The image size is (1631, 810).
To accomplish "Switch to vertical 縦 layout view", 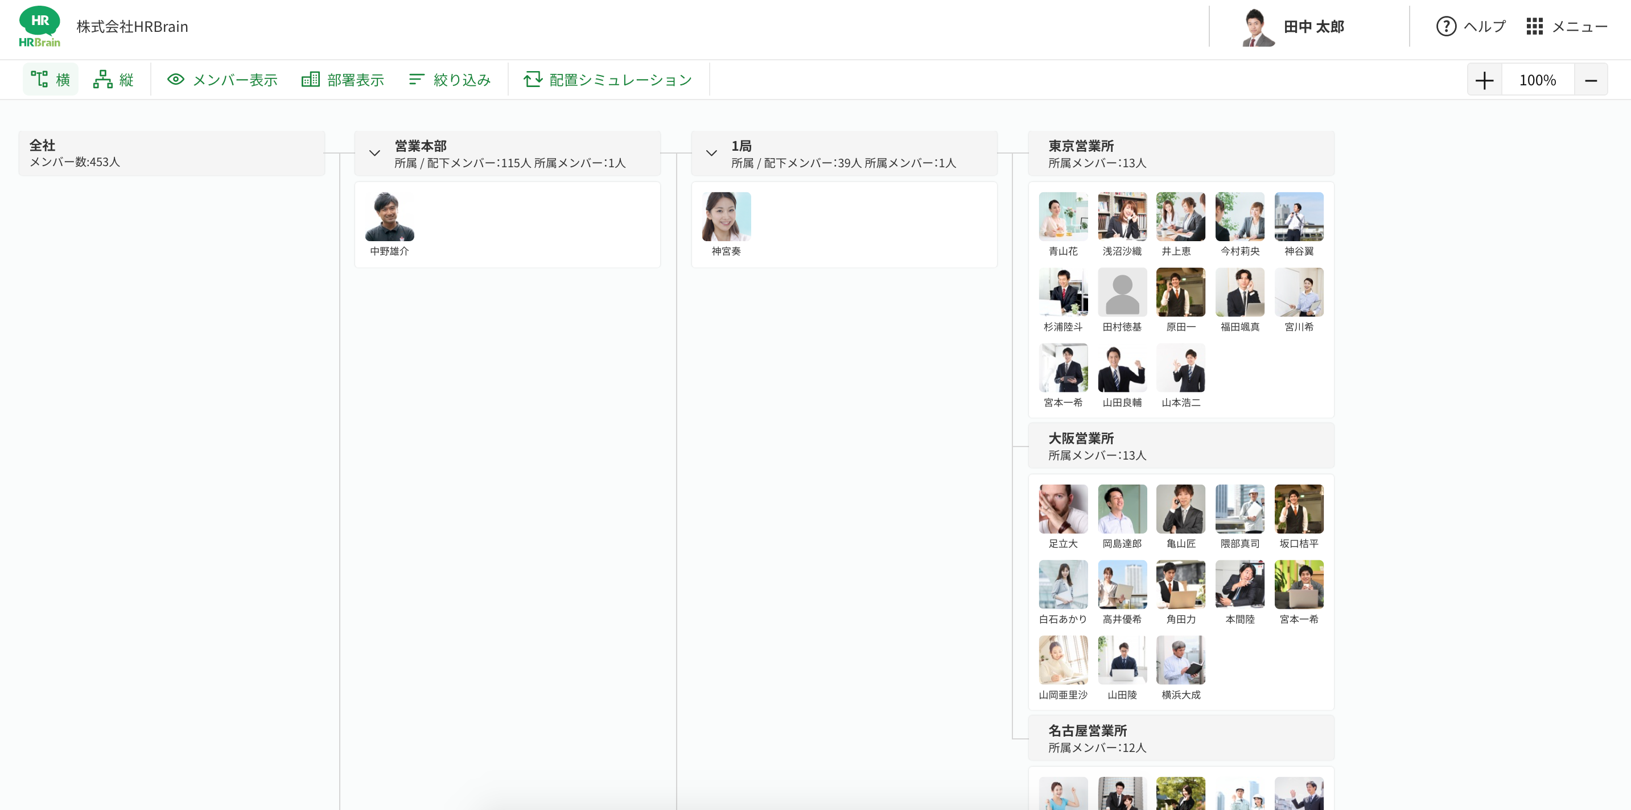I will tap(114, 80).
